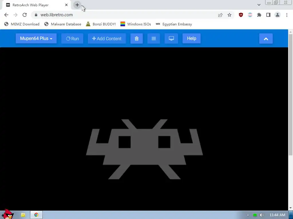Screen dimensions: 293x219
Task: Click the share page icon
Action: click(220, 15)
